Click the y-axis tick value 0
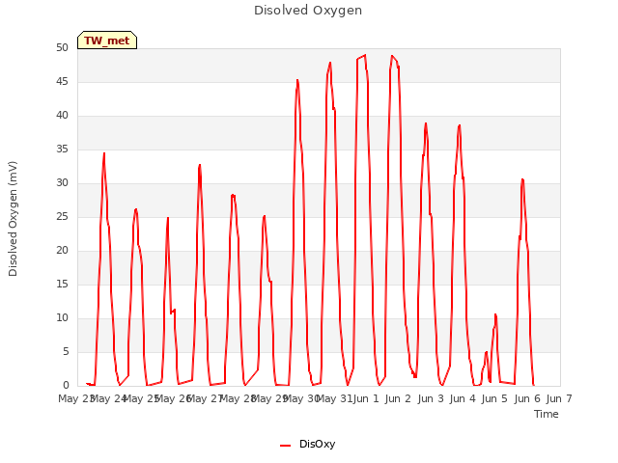This screenshot has height=463, width=618. [66, 386]
